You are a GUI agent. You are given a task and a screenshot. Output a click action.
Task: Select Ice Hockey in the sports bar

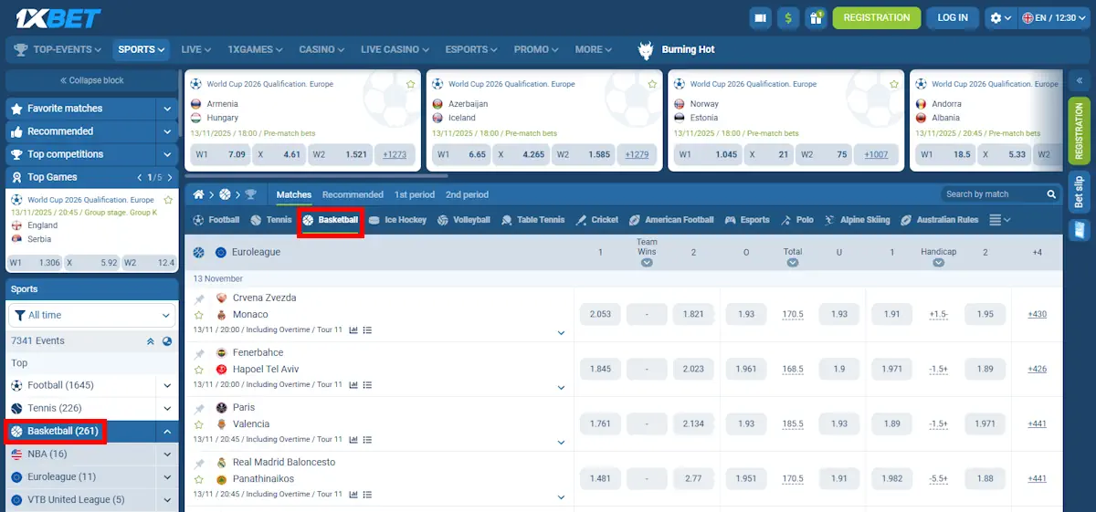(x=397, y=220)
